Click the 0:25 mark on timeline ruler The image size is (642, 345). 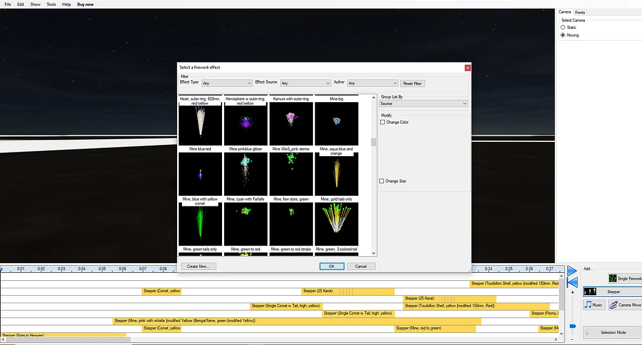509,269
